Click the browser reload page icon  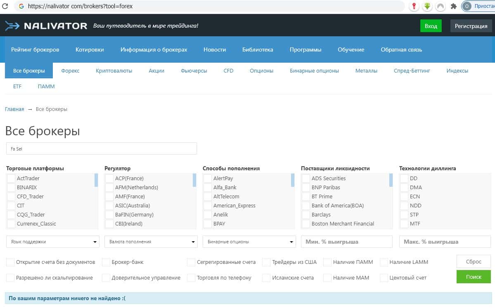[x=5, y=6]
